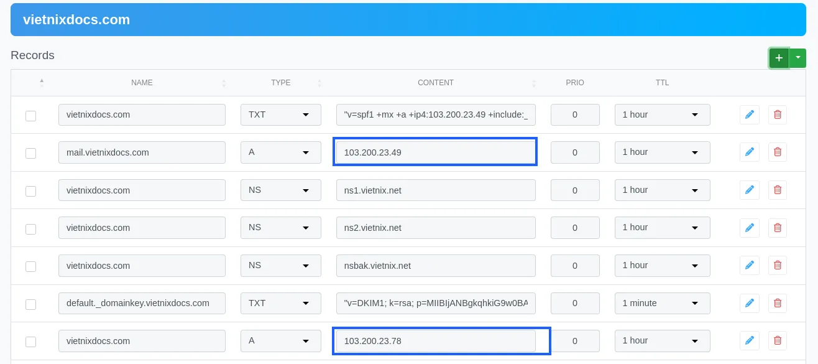Click the Records heading
This screenshot has height=364, width=818.
[32, 55]
